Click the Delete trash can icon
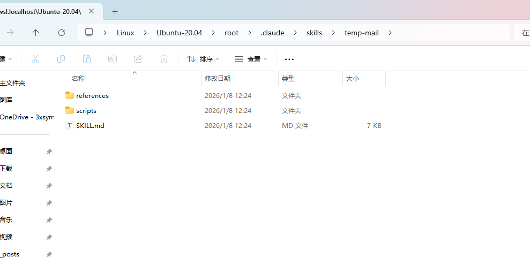Viewport: 530px width, 265px height. [164, 59]
